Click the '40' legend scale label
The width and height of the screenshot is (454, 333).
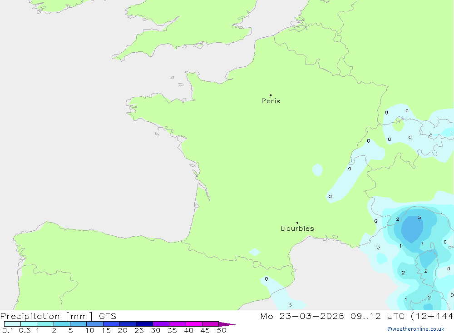pos(188,330)
